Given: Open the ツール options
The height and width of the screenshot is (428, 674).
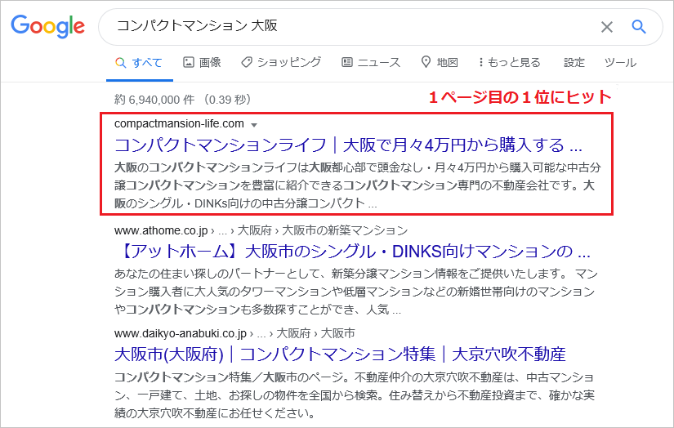Looking at the screenshot, I should (x=620, y=63).
